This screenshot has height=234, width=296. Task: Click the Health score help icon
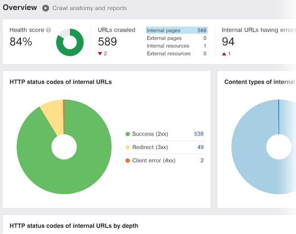48,30
